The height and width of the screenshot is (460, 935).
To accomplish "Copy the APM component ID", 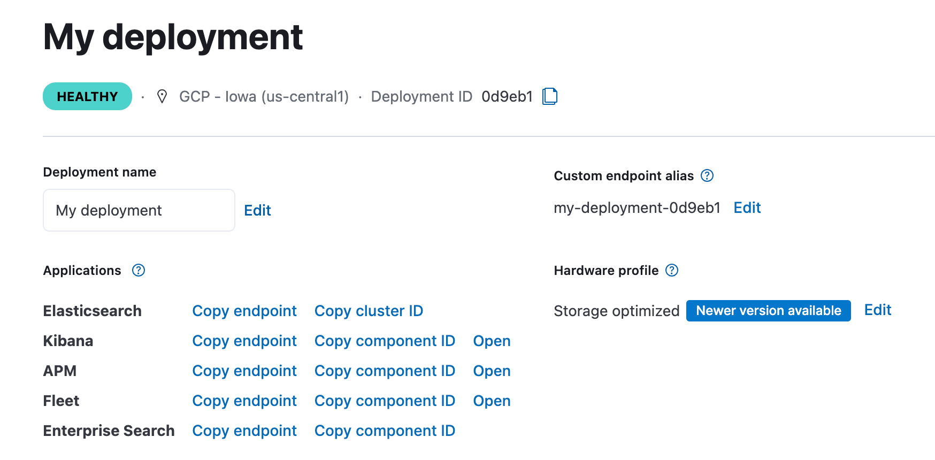I will point(385,371).
